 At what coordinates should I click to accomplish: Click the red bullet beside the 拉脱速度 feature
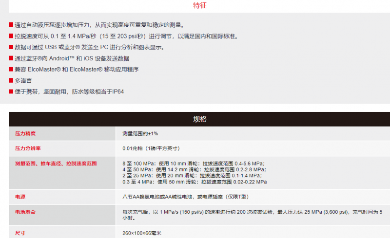(11, 36)
